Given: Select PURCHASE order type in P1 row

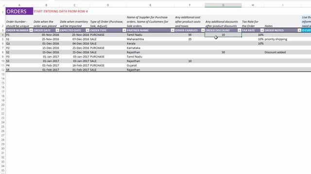Looking at the screenshot, I should [x=108, y=35].
